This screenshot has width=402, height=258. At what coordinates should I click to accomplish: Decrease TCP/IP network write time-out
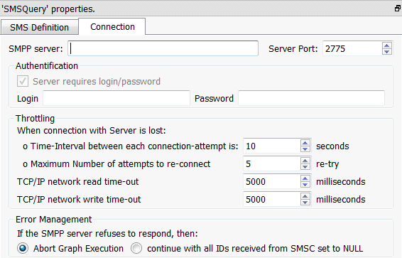pyautogui.click(x=305, y=203)
